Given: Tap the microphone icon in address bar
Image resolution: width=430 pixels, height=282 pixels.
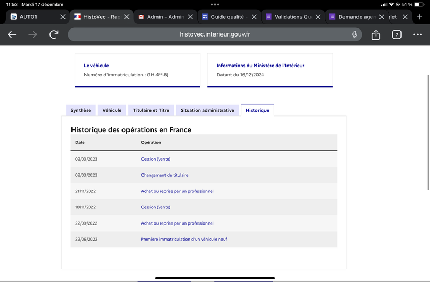Looking at the screenshot, I should click(355, 34).
